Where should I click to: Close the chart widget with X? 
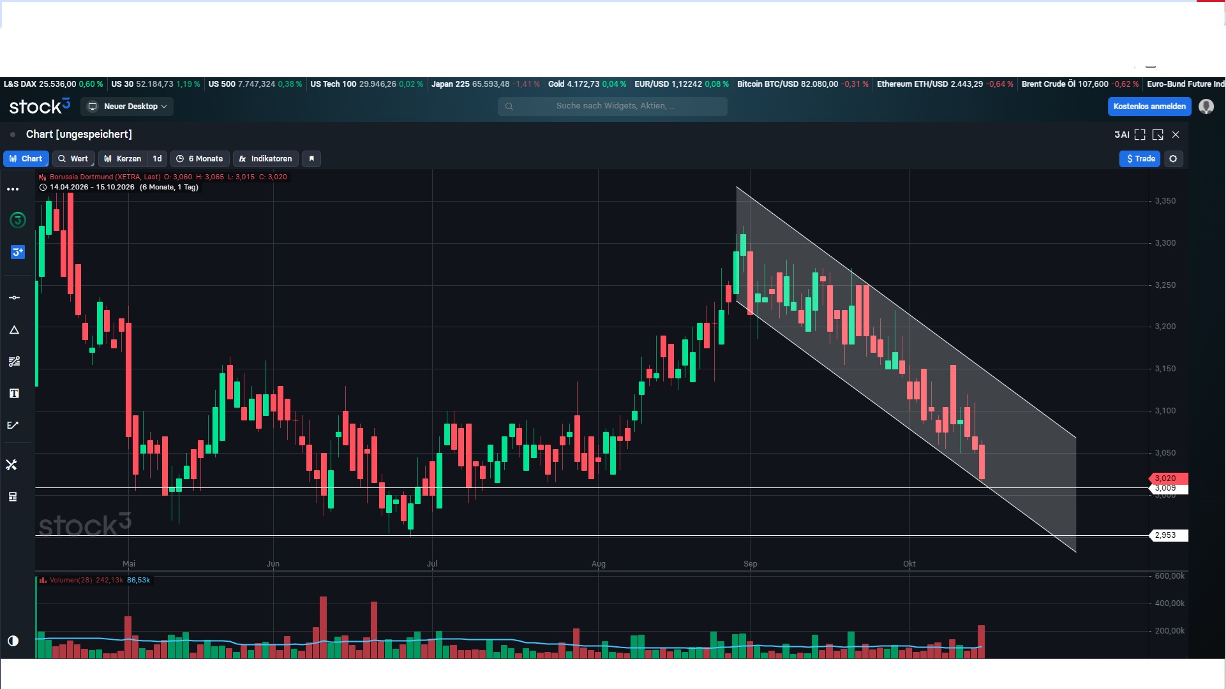click(1176, 135)
